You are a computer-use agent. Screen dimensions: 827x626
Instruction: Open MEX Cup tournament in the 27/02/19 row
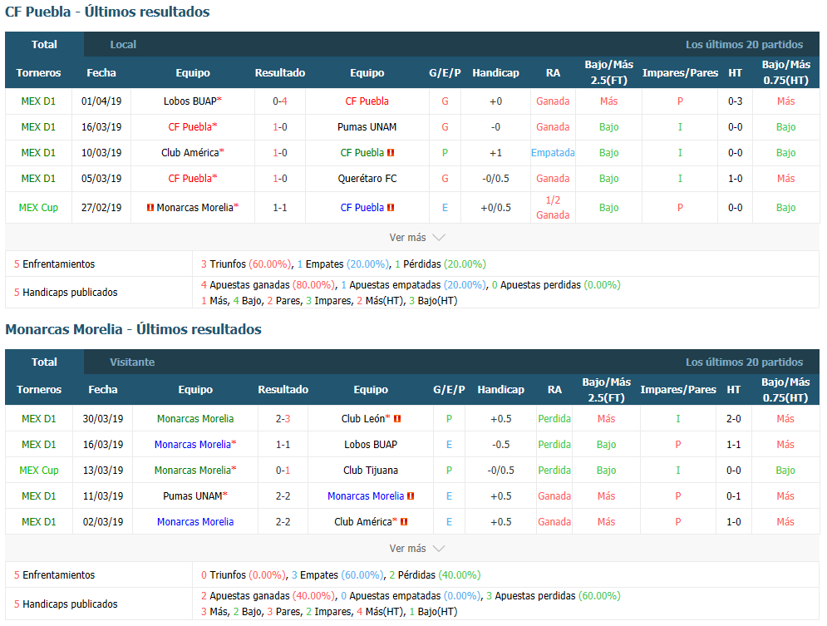tap(38, 208)
